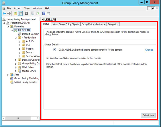The width and height of the screenshot is (161, 127).
Task: Click the Sites icon in tree
Action: click(x=12, y=75)
